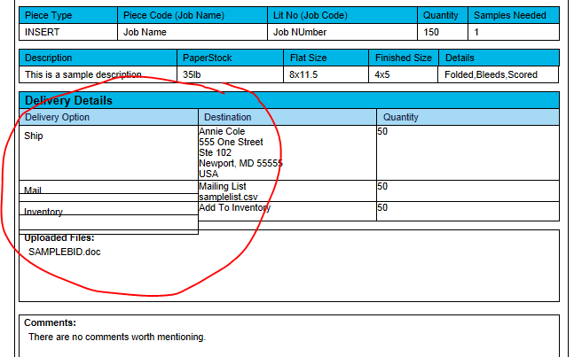The image size is (574, 357).
Task: Select the Folded,Bleeds,Scored details value
Action: pos(491,74)
